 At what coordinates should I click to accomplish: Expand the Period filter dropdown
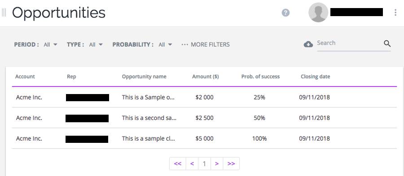click(50, 44)
